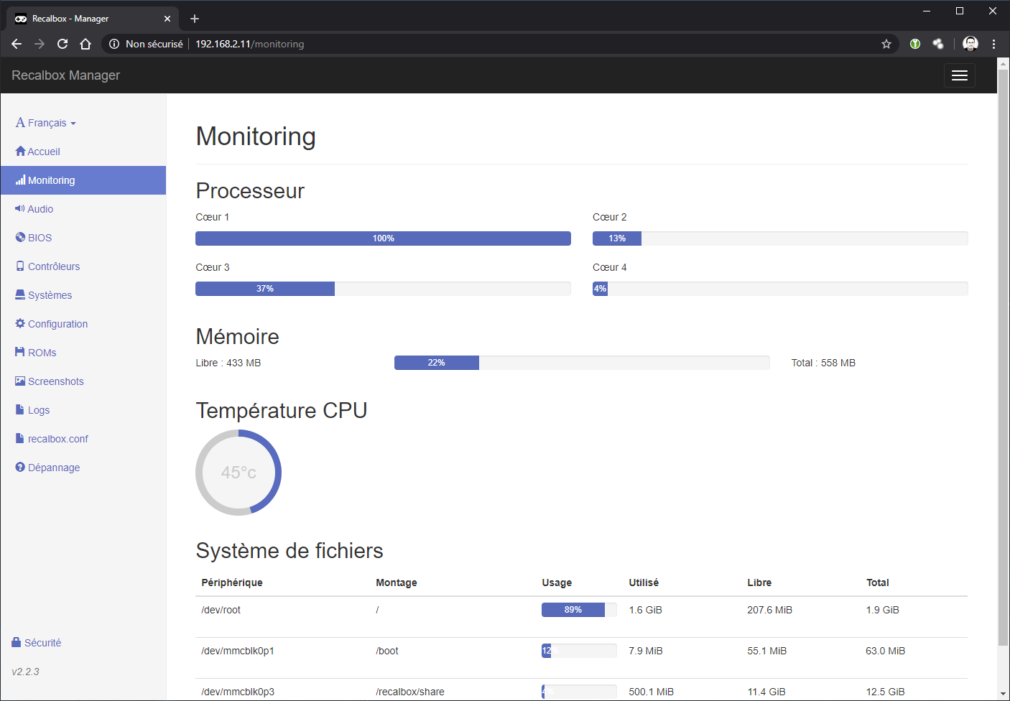Screen dimensions: 1010x701
Task: Click the Cœur 4 4% progress bar
Action: pos(780,289)
